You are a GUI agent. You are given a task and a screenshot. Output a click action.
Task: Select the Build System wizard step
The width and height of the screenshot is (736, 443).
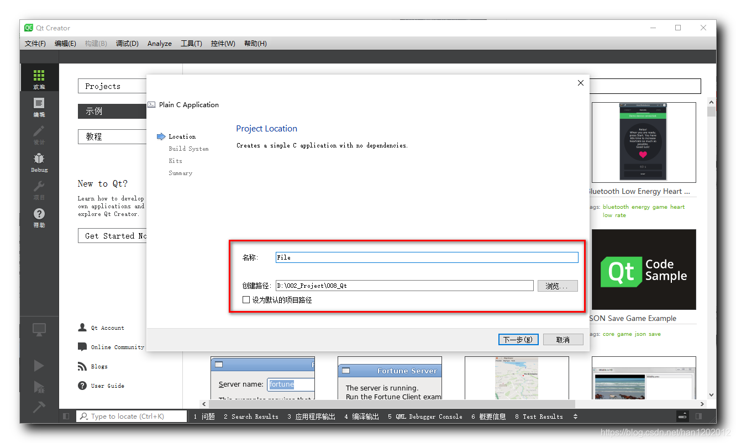click(x=188, y=149)
